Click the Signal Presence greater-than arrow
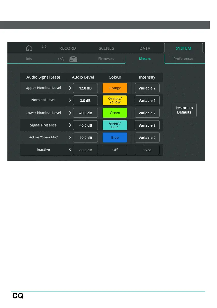The height and width of the screenshot is (308, 217). [x=70, y=125]
